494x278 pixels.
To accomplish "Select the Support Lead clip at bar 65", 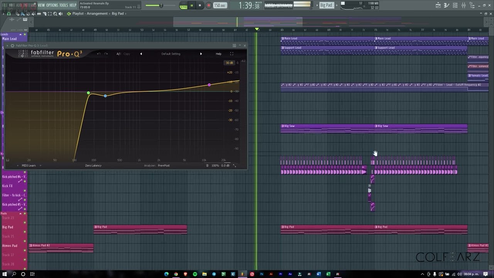I will [327, 50].
